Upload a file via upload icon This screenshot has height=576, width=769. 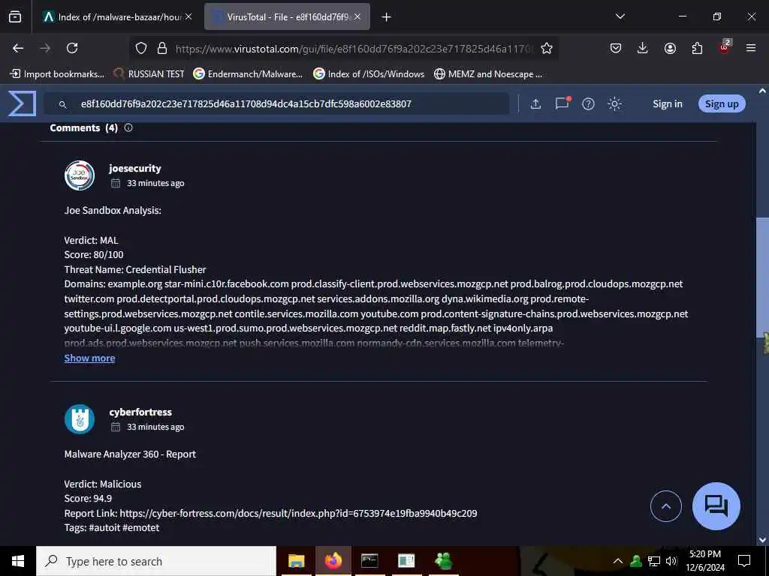tap(535, 103)
